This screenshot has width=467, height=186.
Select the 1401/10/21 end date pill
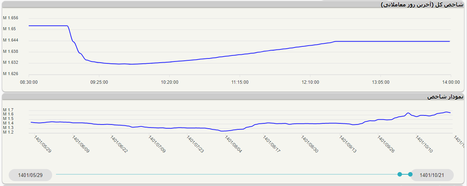pyautogui.click(x=432, y=175)
